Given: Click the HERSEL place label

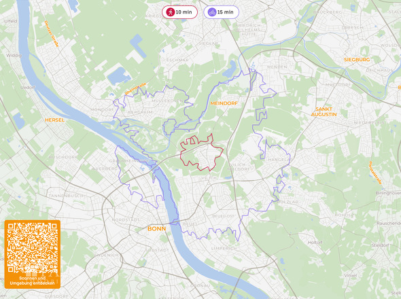Looking at the screenshot, I should pyautogui.click(x=55, y=120).
